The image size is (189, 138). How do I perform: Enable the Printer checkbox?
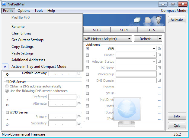point(87,55)
